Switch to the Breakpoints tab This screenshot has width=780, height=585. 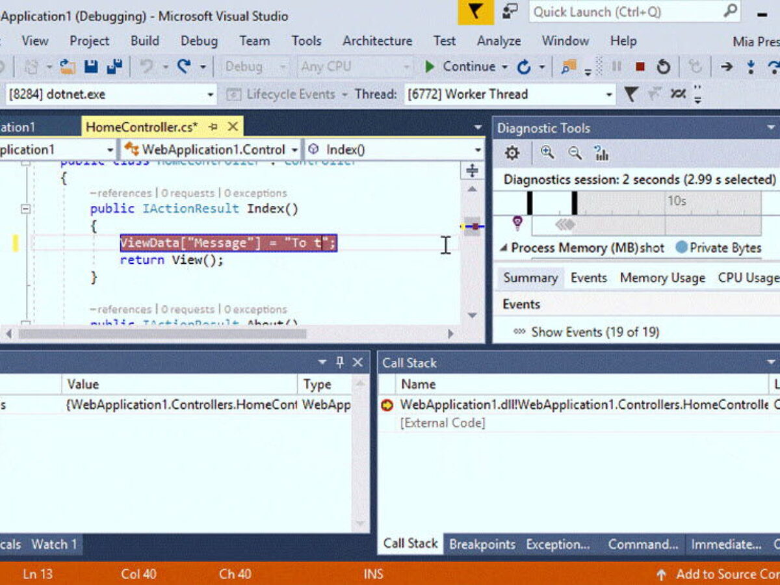point(482,544)
